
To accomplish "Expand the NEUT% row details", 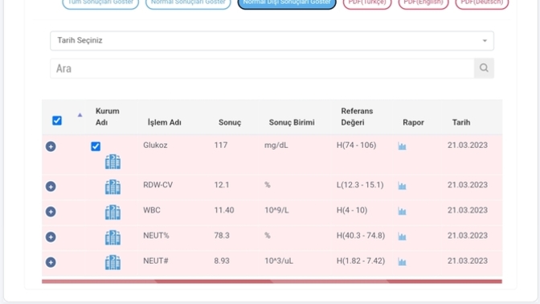I will (x=51, y=236).
